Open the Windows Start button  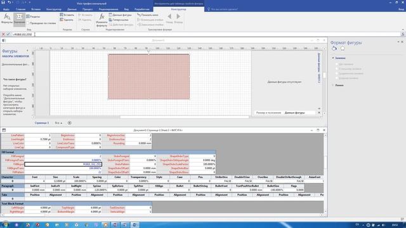[5, 225]
